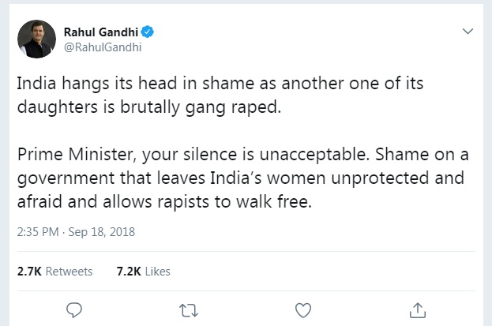Open the profile picture avatar

click(x=36, y=39)
